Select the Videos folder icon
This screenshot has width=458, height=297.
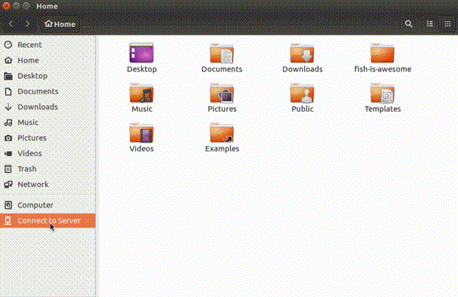click(x=142, y=132)
